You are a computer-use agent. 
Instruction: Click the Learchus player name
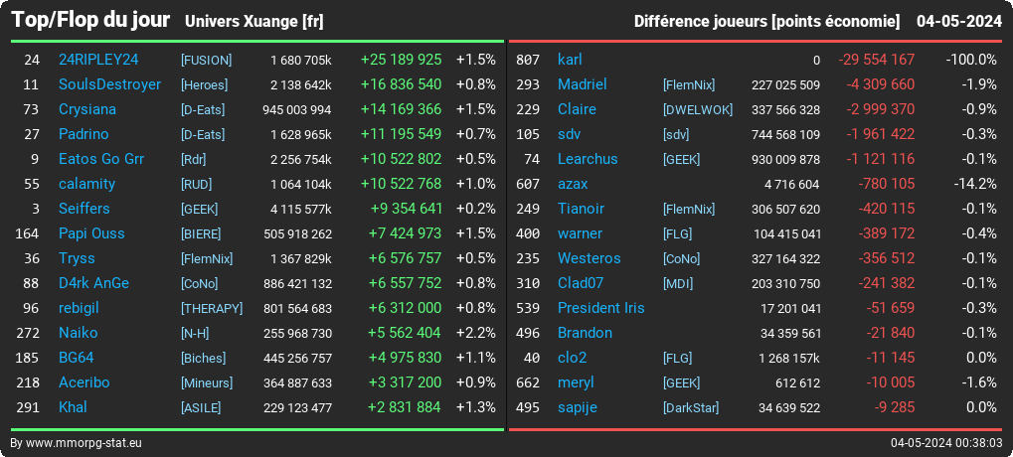pyautogui.click(x=588, y=159)
